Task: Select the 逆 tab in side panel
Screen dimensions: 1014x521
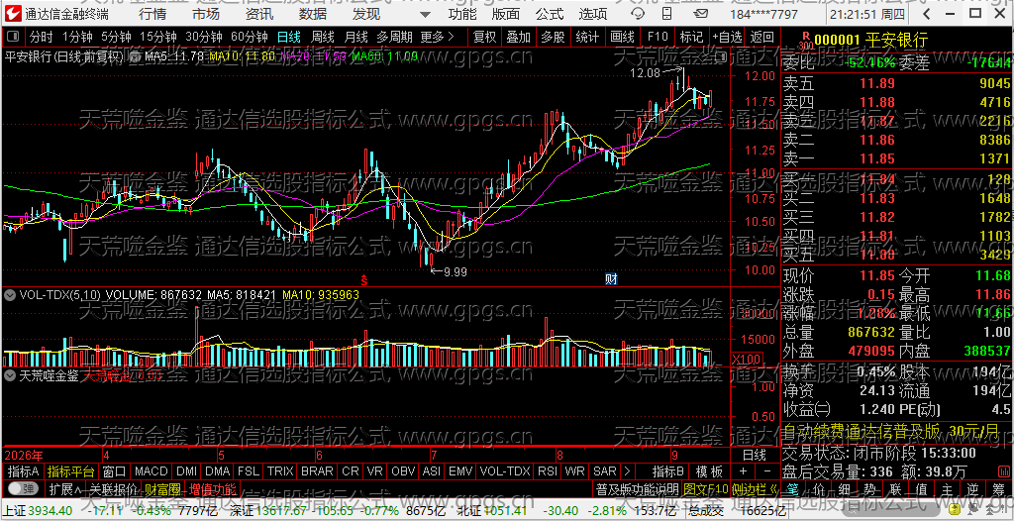Action: [972, 488]
